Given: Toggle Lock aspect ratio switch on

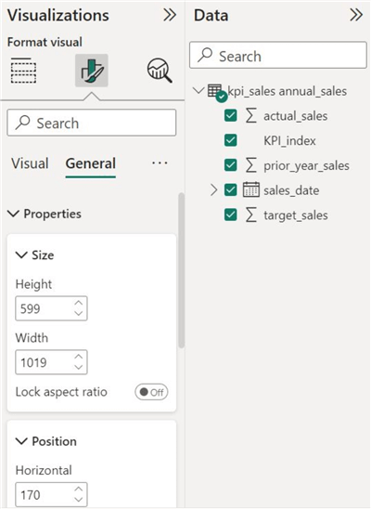Looking at the screenshot, I should (151, 392).
